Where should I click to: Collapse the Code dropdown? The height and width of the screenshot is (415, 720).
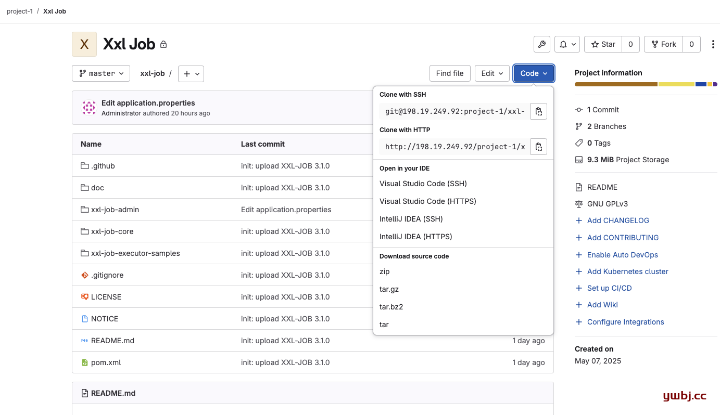pos(534,73)
